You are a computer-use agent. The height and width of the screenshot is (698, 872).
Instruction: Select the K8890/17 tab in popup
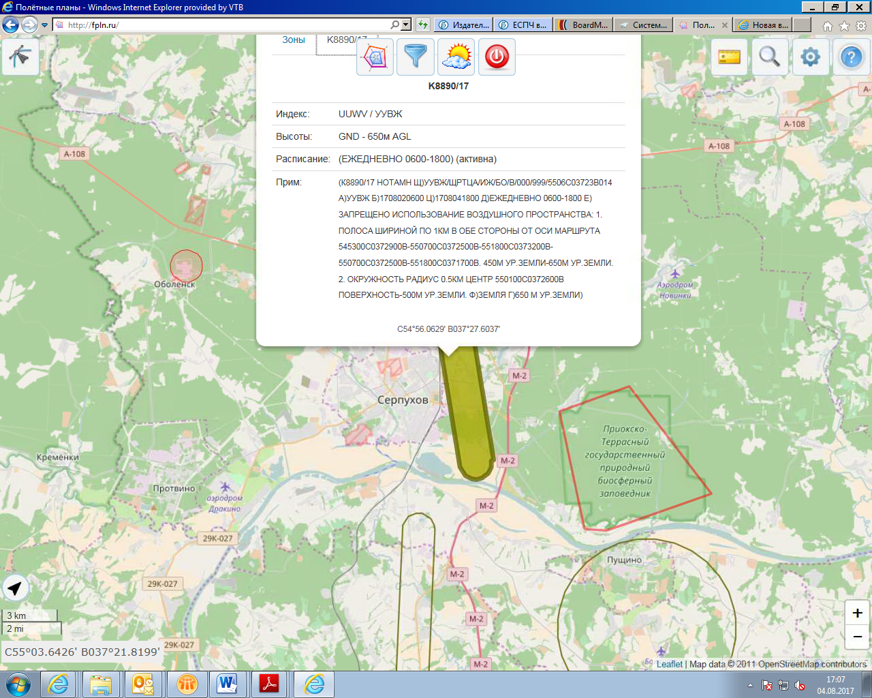click(x=346, y=40)
